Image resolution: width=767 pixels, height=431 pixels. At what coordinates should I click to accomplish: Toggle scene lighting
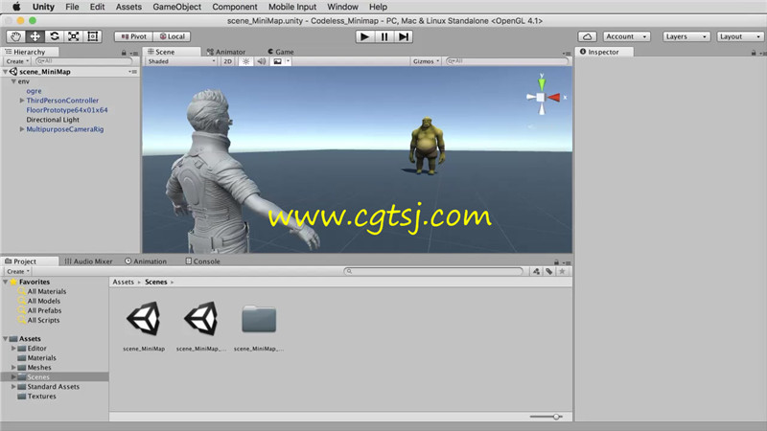pos(246,61)
